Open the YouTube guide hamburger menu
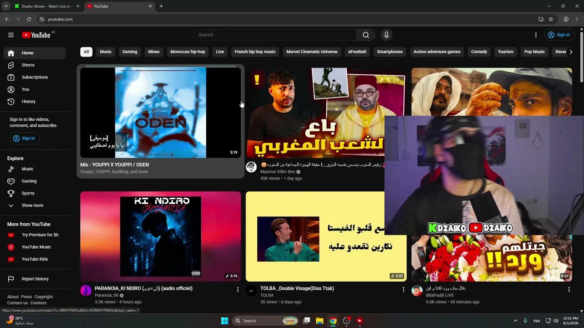Image resolution: width=584 pixels, height=328 pixels. coord(11,35)
